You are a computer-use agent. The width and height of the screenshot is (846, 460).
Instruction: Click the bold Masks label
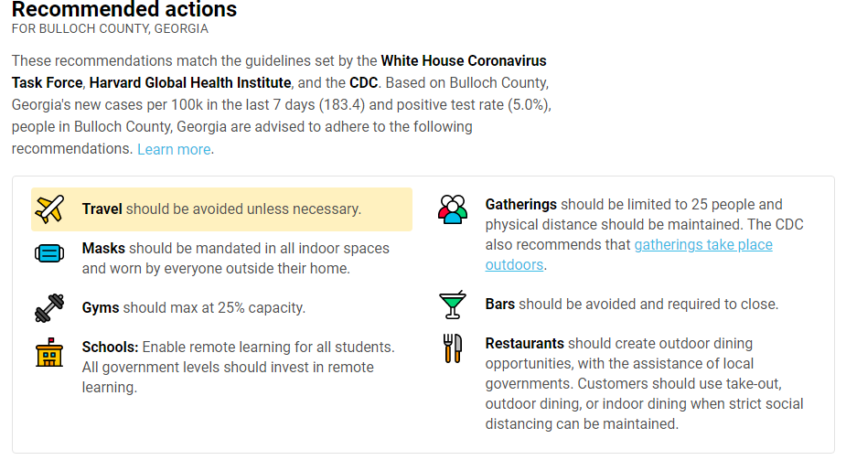tap(103, 248)
